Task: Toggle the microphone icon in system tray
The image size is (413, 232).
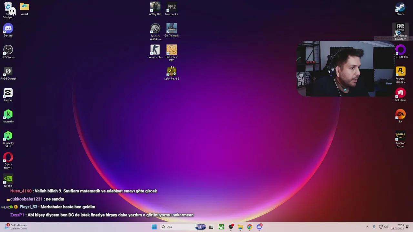Action: pyautogui.click(x=374, y=227)
